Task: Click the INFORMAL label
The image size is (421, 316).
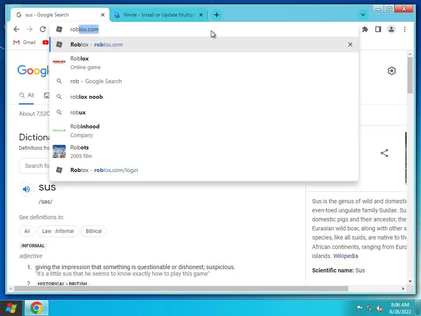Action: 33,246
